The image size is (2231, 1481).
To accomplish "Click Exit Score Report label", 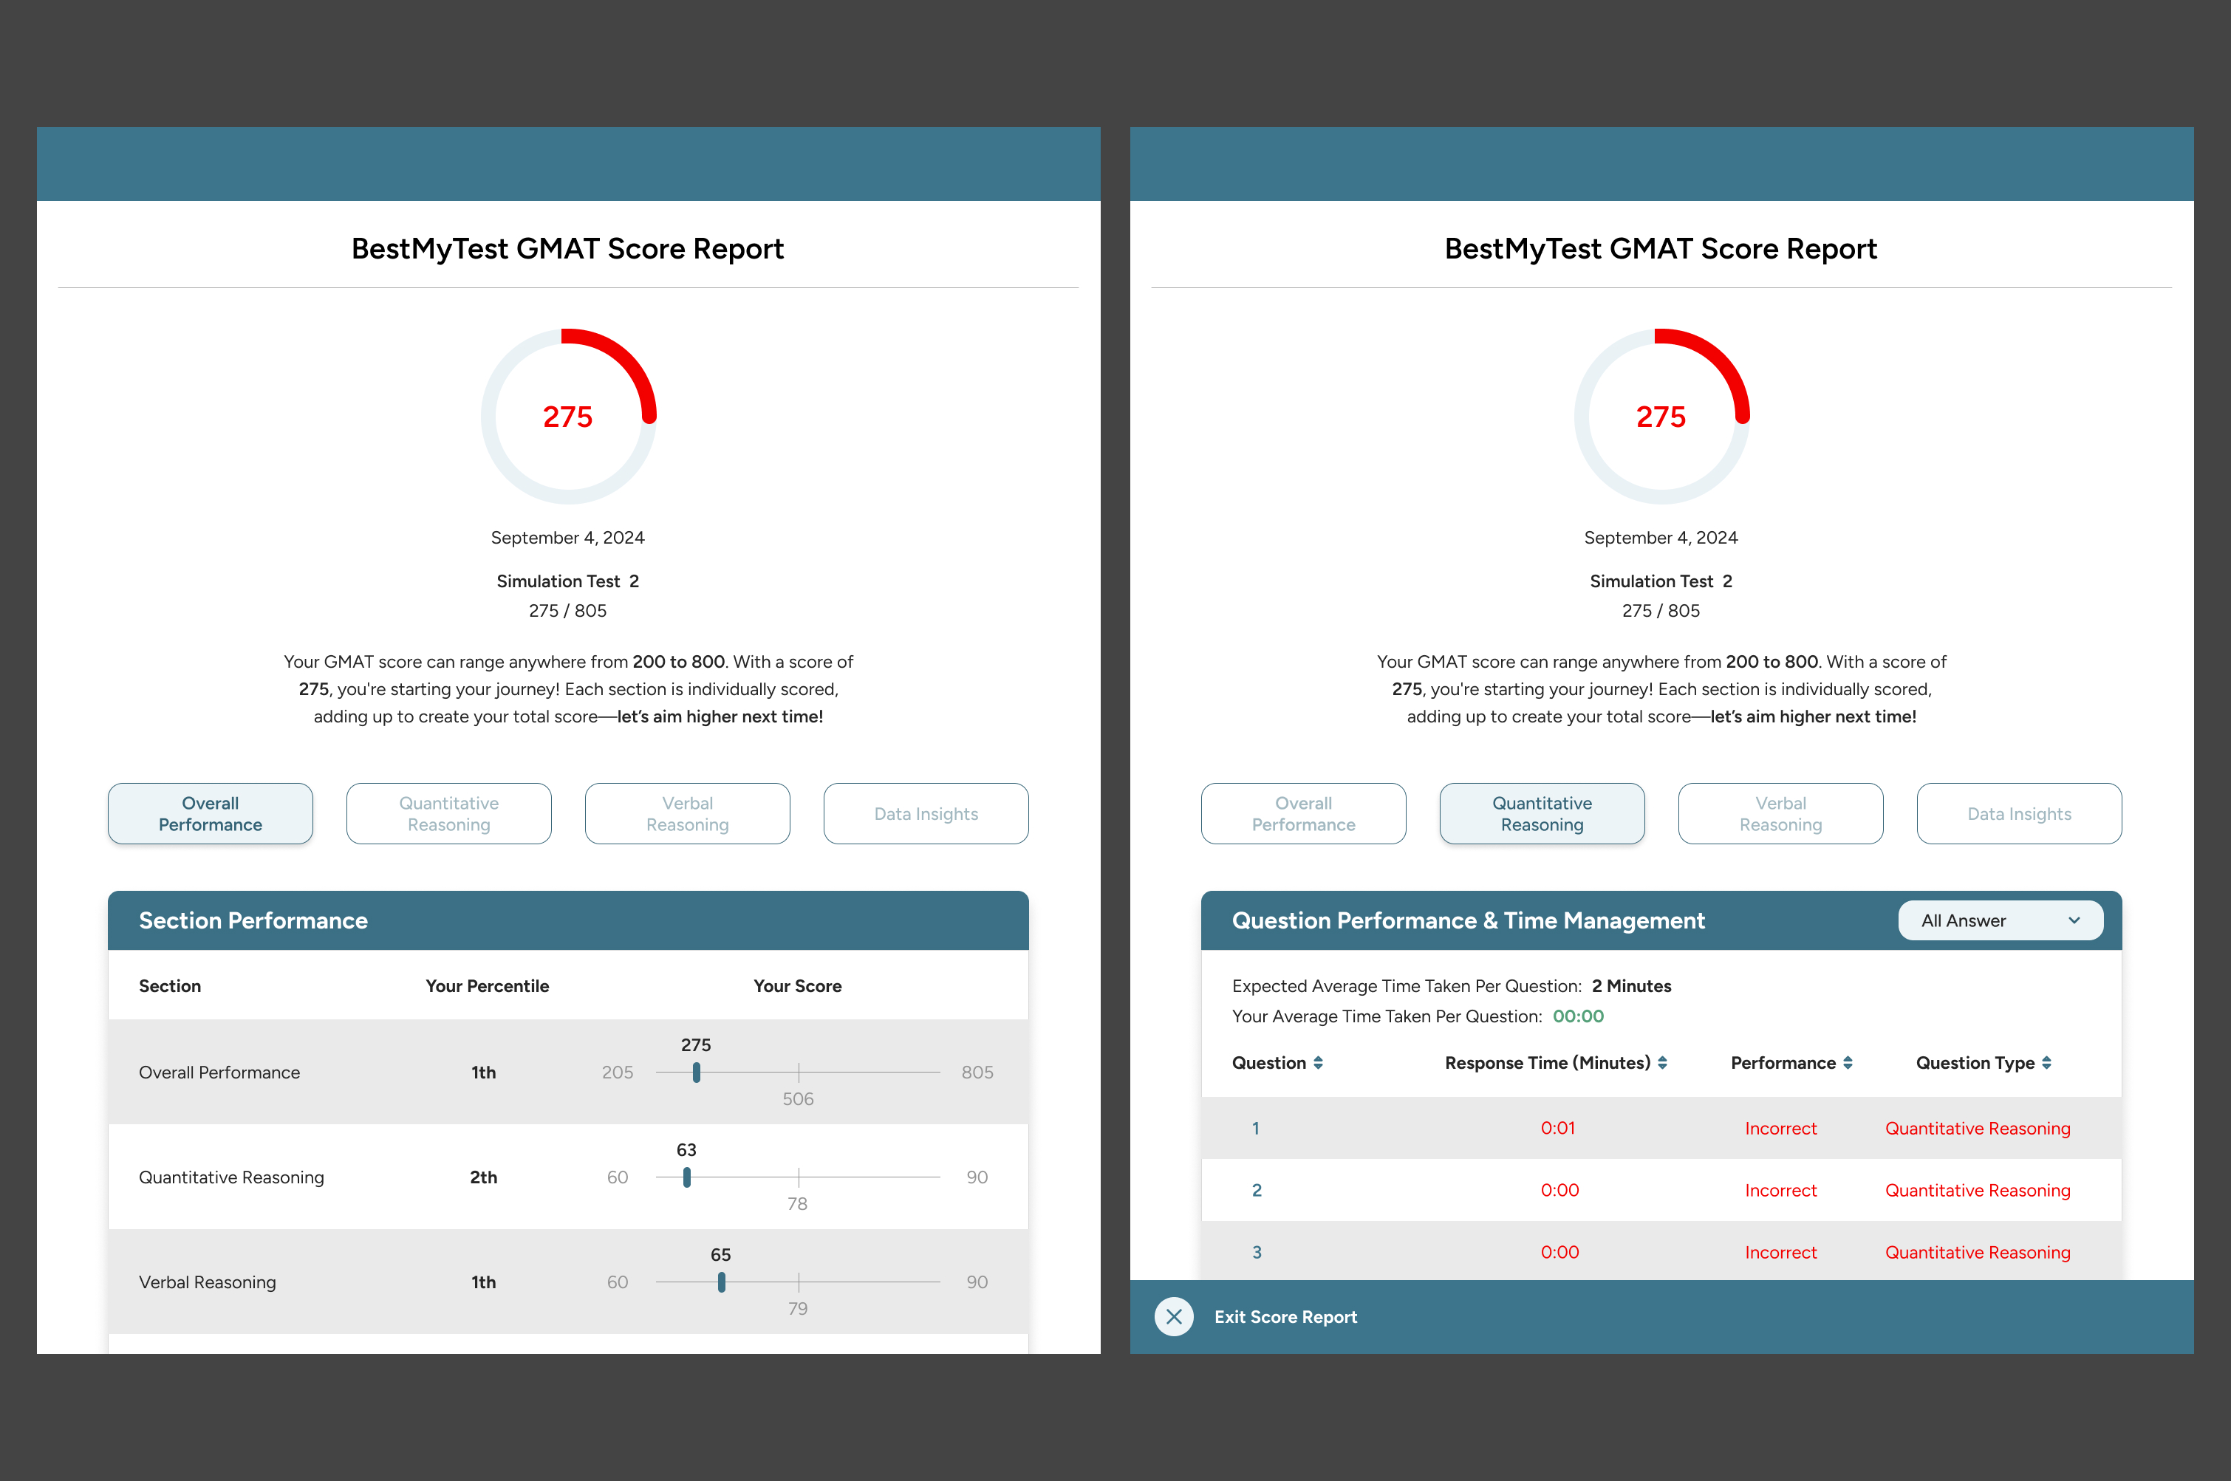I will point(1285,1318).
